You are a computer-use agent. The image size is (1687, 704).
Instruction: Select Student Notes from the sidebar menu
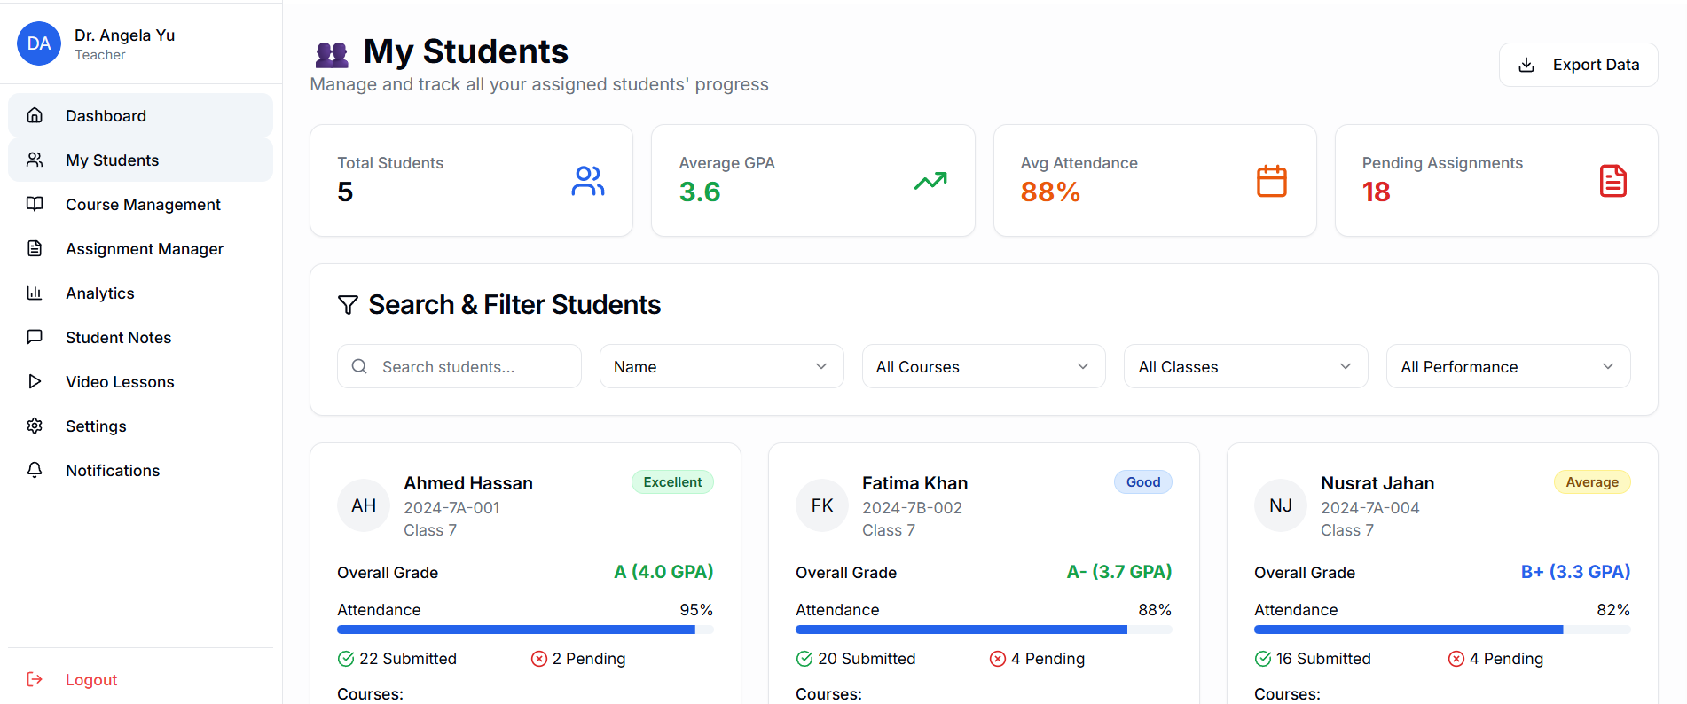[x=118, y=337]
